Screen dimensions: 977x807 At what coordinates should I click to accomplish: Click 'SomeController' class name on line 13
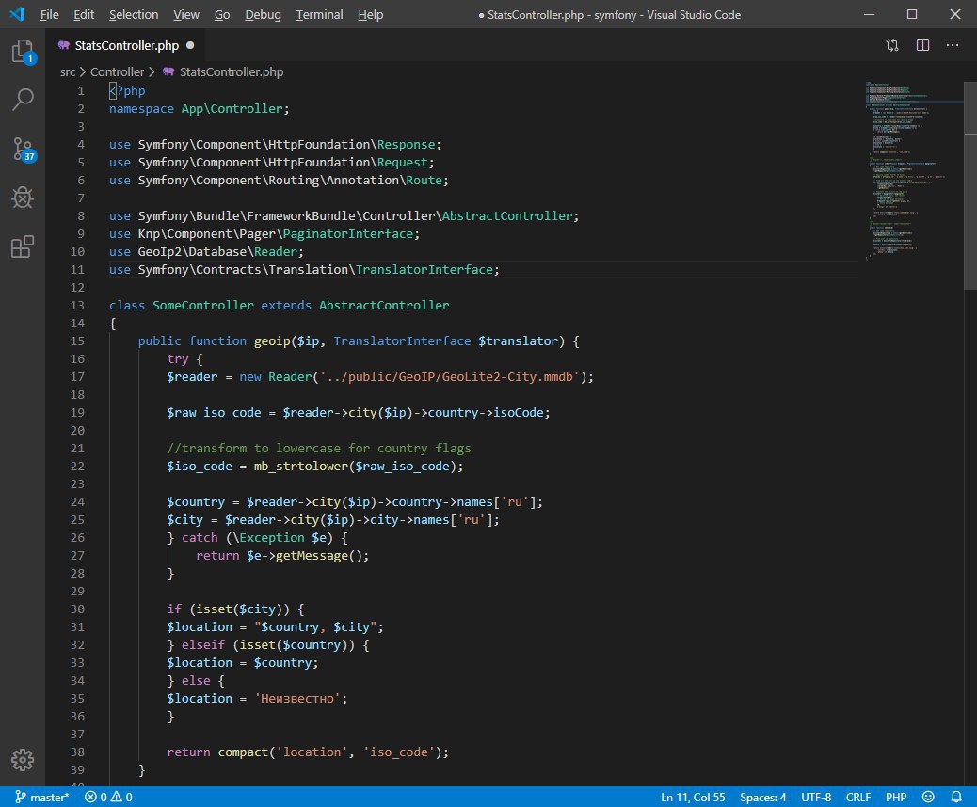[x=203, y=305]
